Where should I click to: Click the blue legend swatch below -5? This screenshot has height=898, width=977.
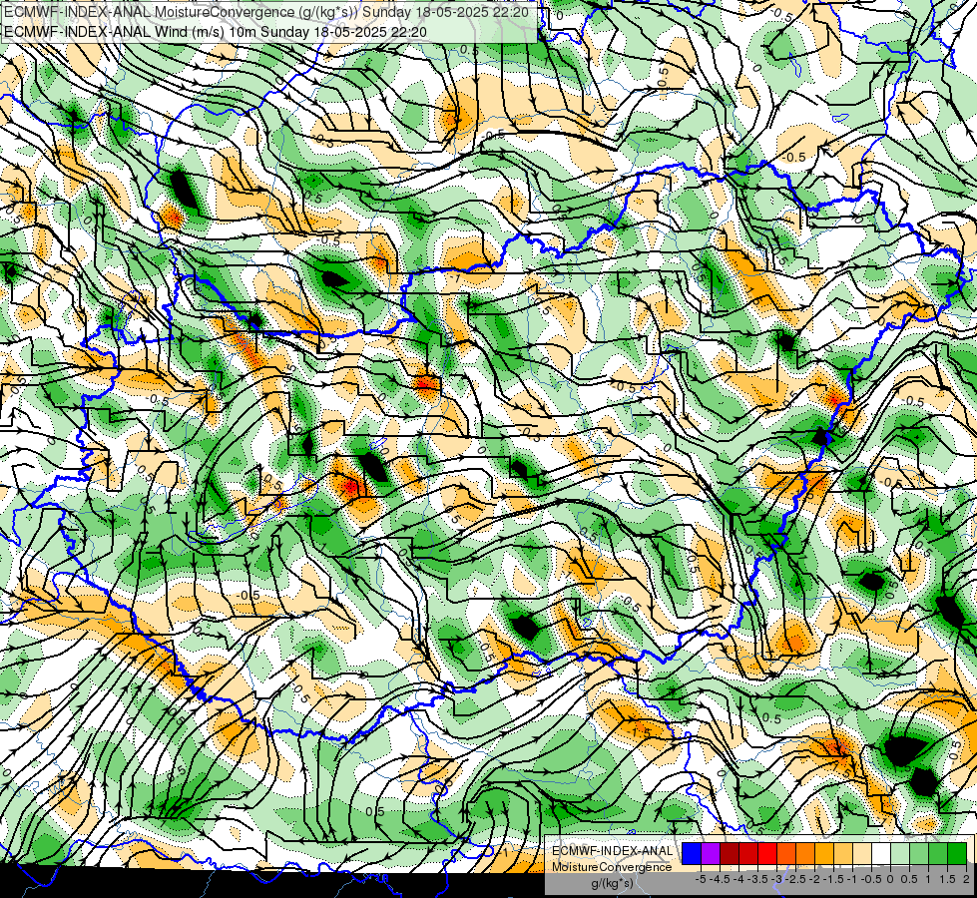[x=692, y=853]
